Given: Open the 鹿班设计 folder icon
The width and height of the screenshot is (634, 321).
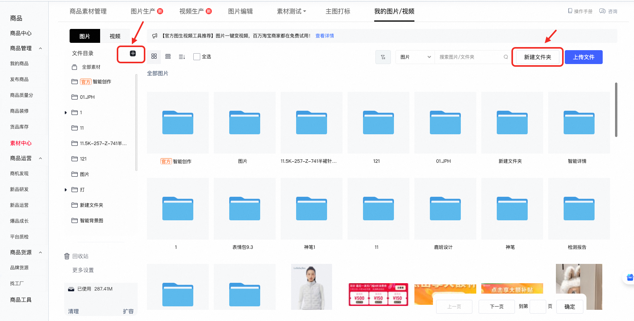Looking at the screenshot, I should (445, 209).
